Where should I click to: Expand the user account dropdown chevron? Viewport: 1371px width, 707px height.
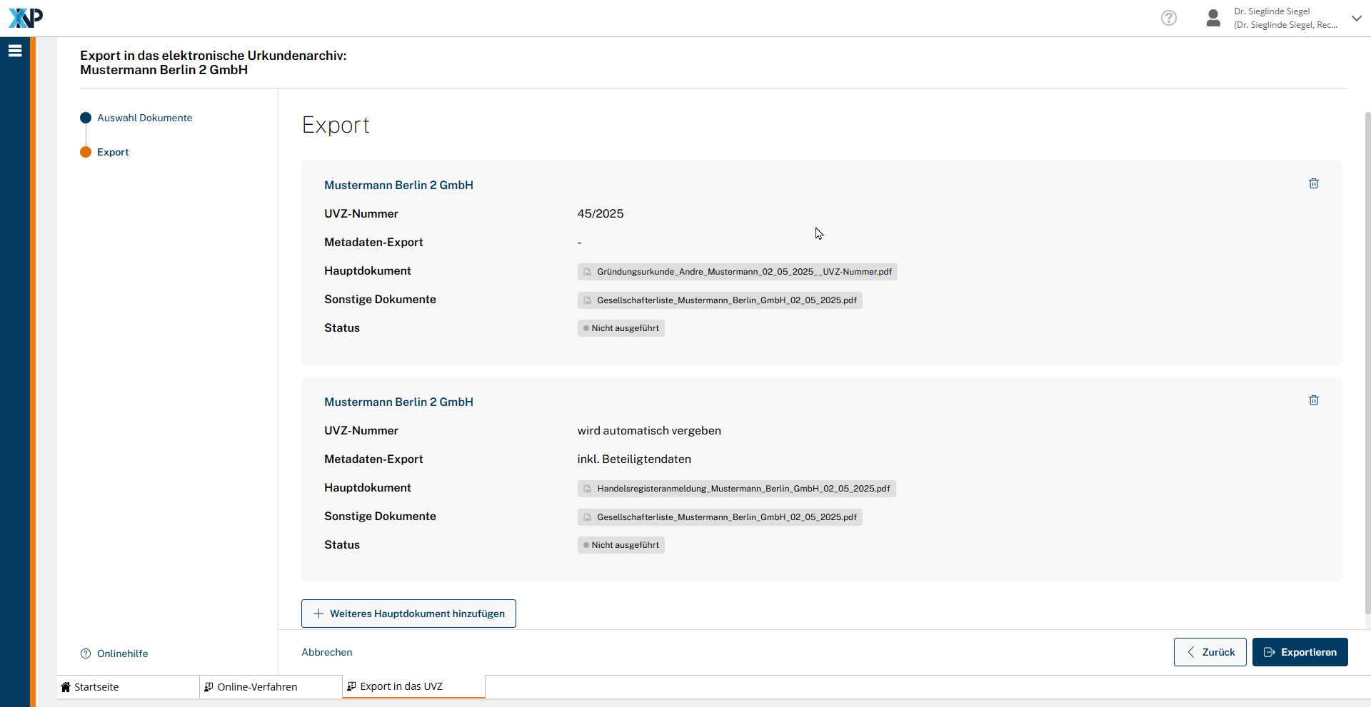(1357, 19)
